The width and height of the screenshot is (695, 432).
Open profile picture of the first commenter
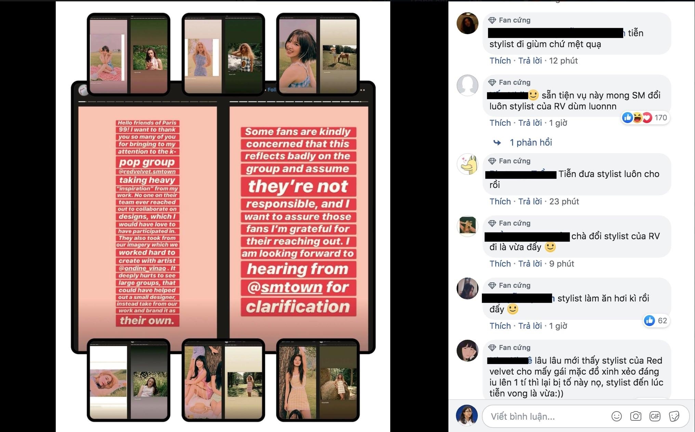coord(468,23)
